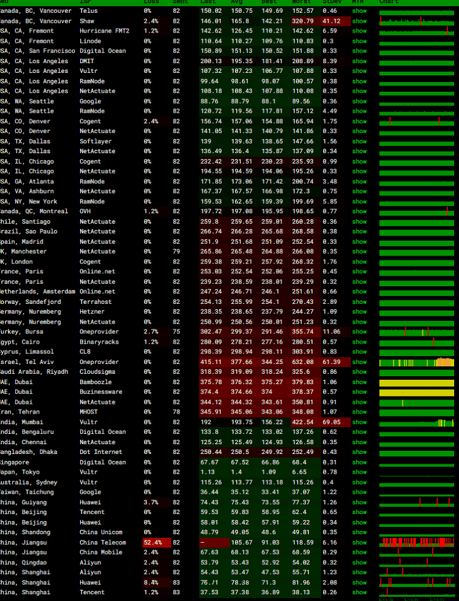View chart for Vultr Mumbai row

click(417, 422)
